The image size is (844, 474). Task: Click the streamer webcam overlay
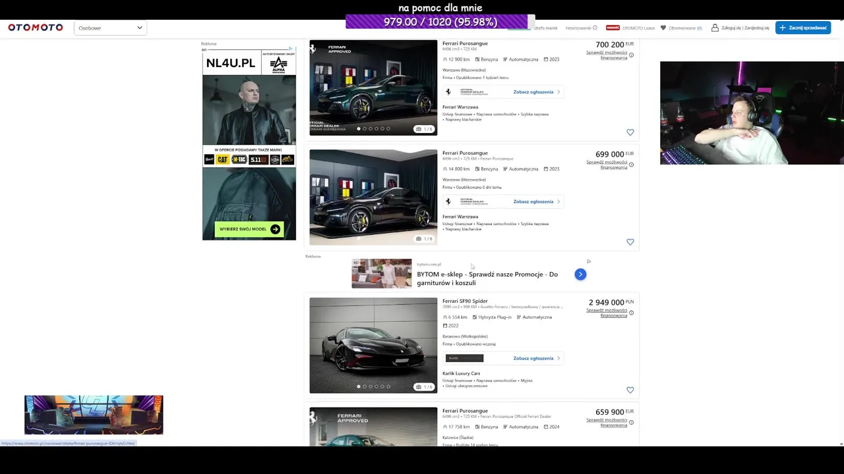coord(752,113)
